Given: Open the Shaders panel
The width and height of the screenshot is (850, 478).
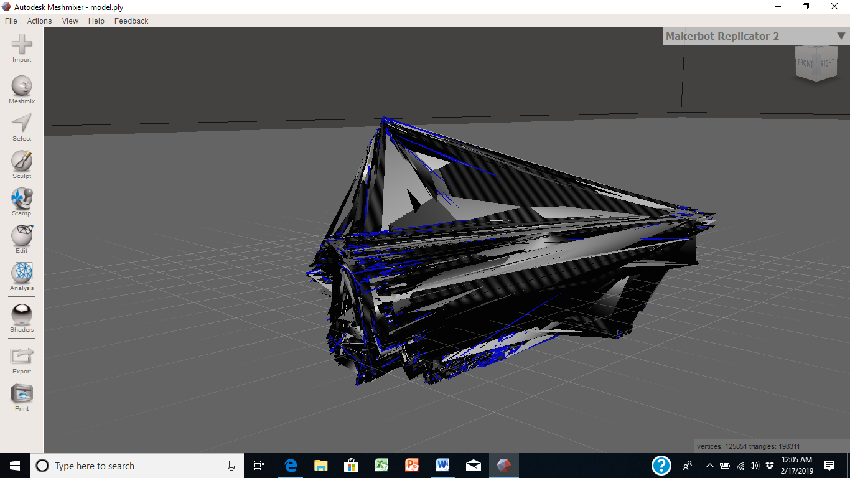Looking at the screenshot, I should click(21, 314).
